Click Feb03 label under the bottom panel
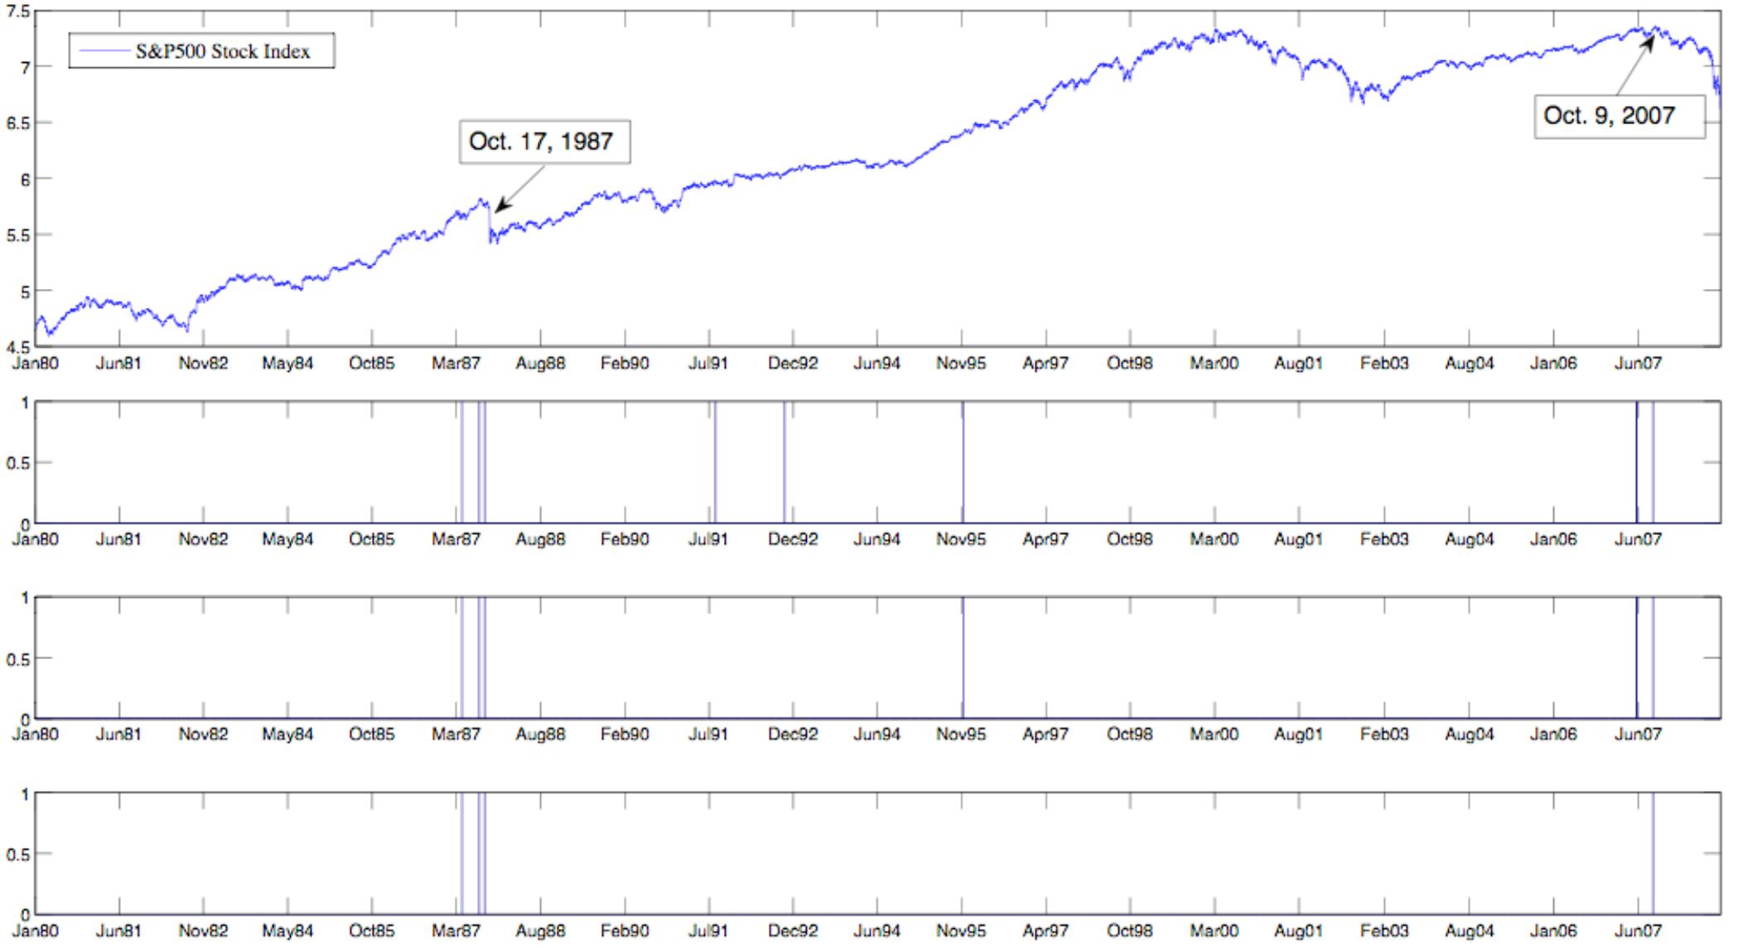The width and height of the screenshot is (1738, 949). (x=1384, y=931)
